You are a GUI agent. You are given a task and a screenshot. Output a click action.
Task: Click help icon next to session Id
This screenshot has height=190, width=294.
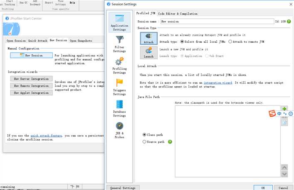click(x=289, y=22)
